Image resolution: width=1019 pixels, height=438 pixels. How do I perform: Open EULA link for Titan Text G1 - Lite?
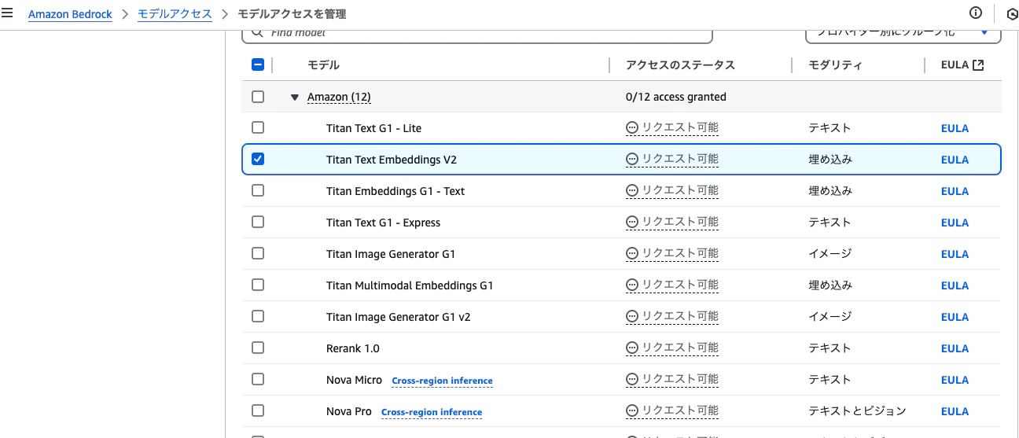955,128
